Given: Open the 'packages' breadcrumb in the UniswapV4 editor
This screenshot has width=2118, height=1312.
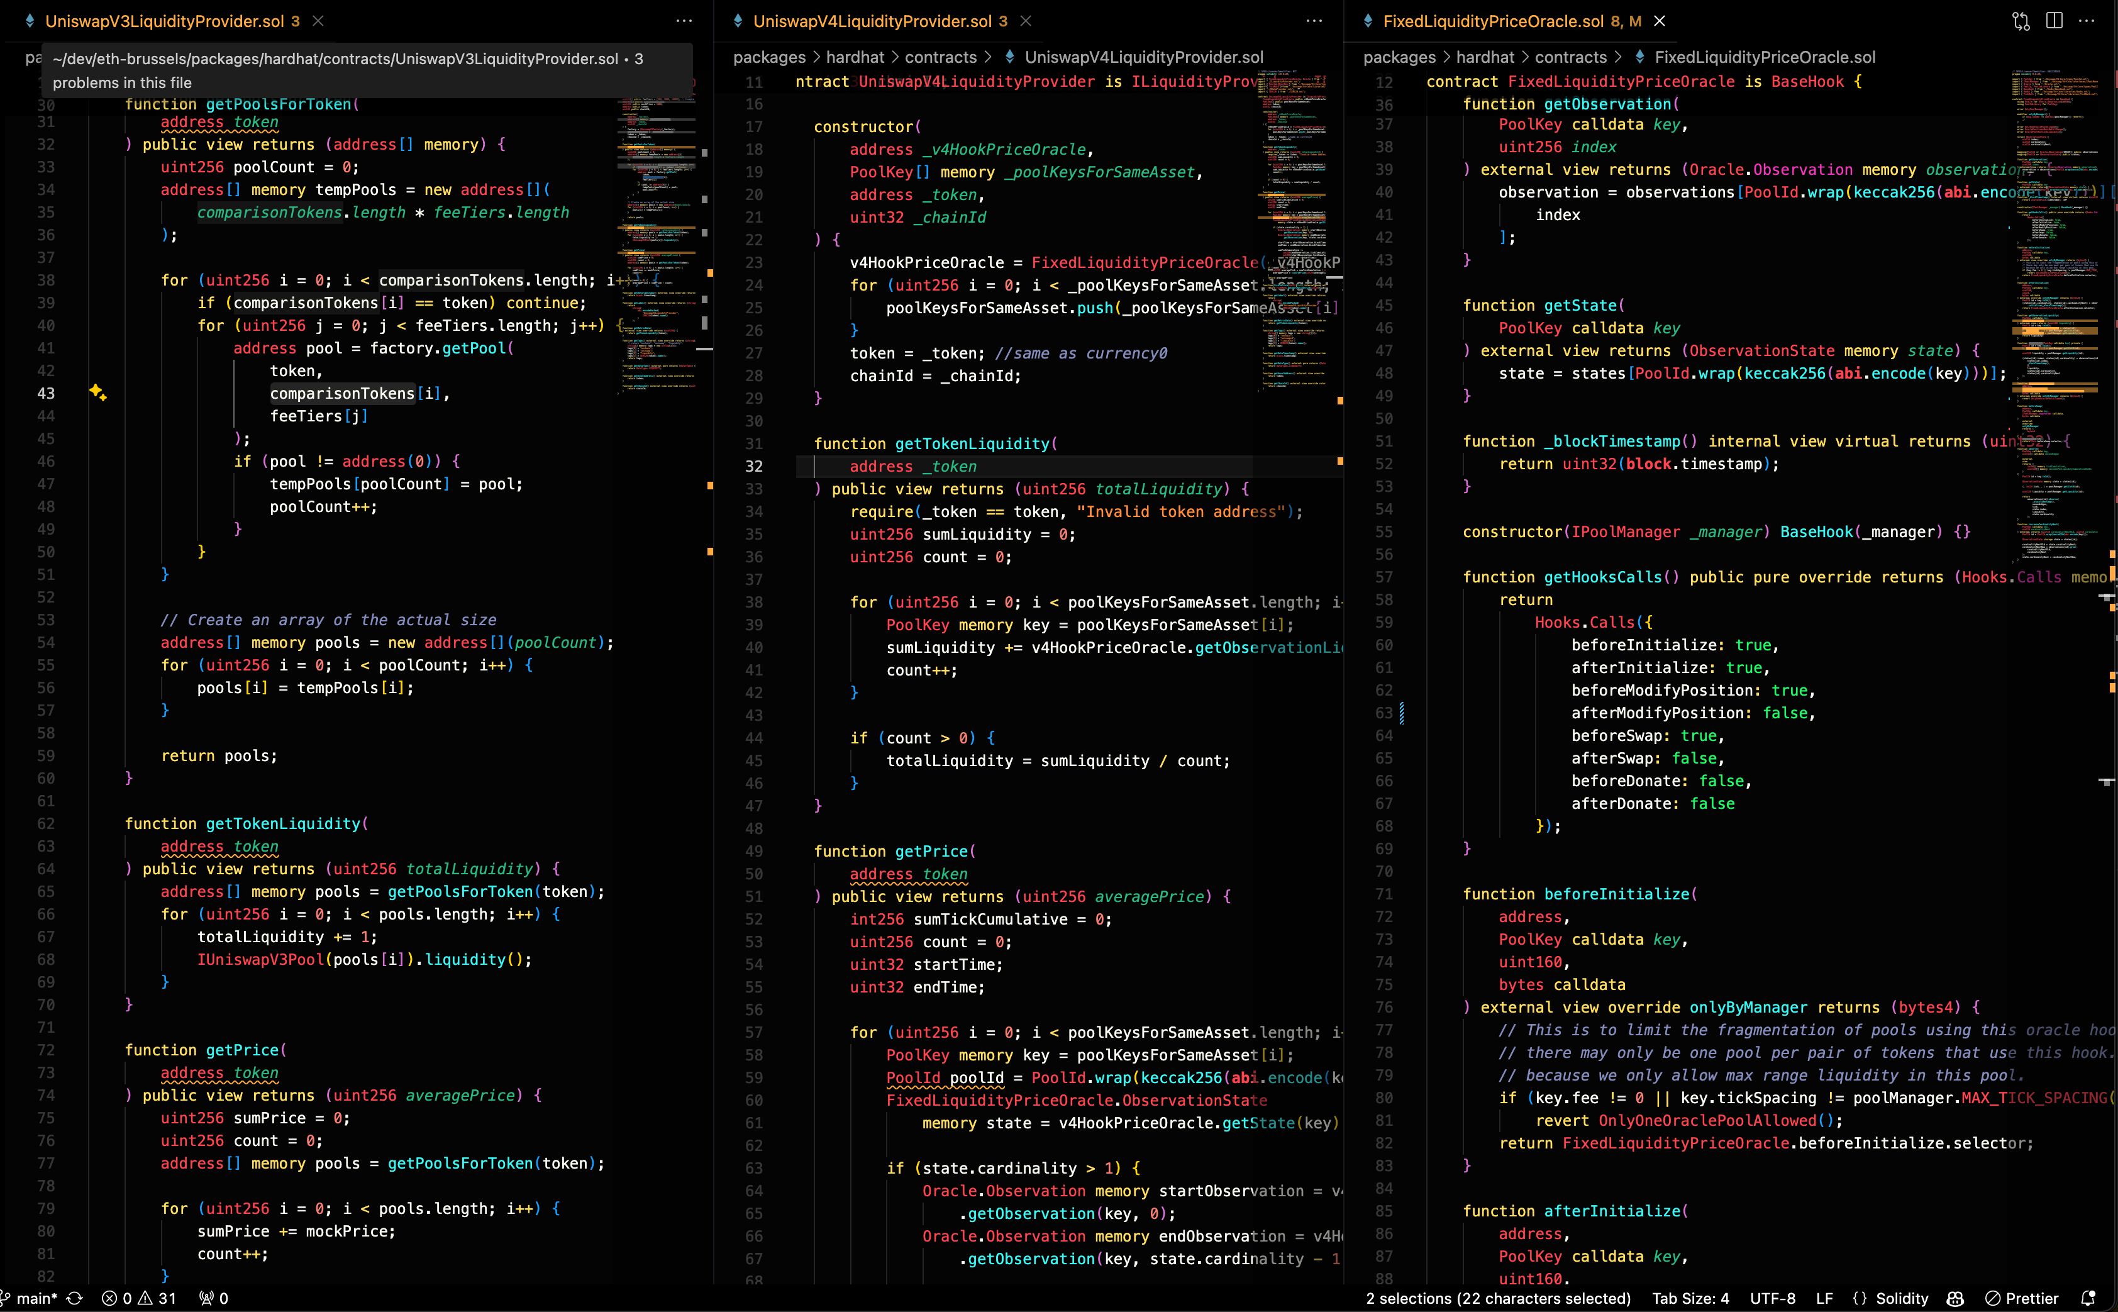Looking at the screenshot, I should (769, 57).
